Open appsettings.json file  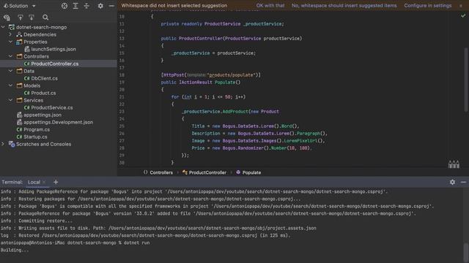tap(43, 115)
